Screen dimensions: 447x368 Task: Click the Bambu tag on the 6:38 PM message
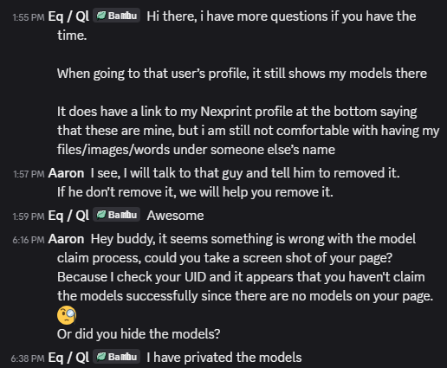click(117, 357)
